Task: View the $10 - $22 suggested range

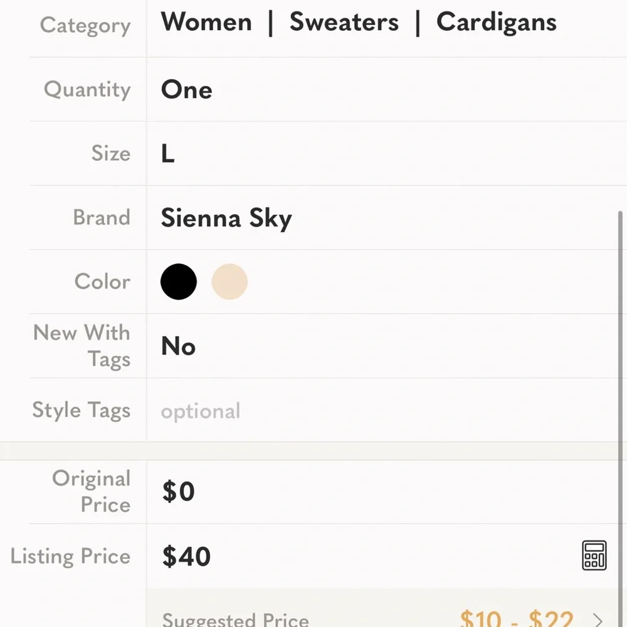Action: (x=514, y=619)
